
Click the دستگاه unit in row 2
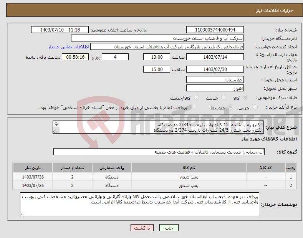point(112,185)
